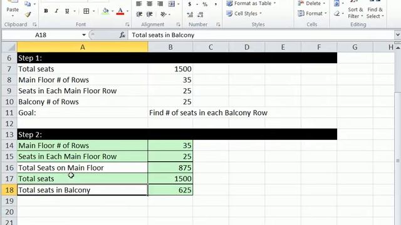The image size is (401, 225).
Task: Align text right
Action: click(160, 4)
